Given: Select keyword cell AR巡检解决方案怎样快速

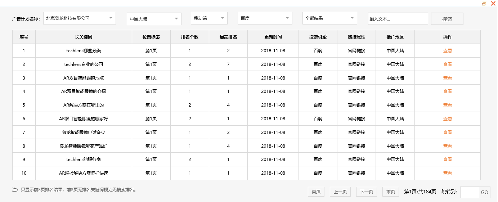Looking at the screenshot, I should pos(84,173).
